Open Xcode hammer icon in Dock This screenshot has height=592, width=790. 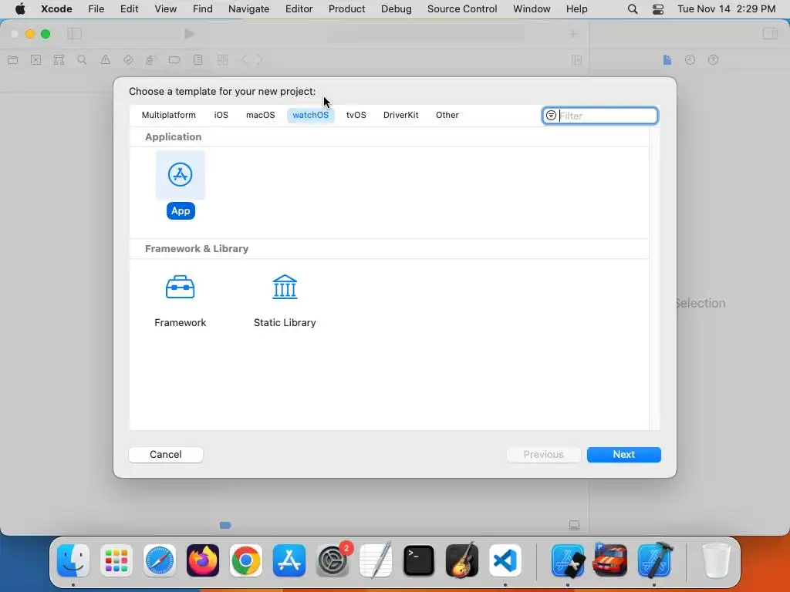point(654,560)
